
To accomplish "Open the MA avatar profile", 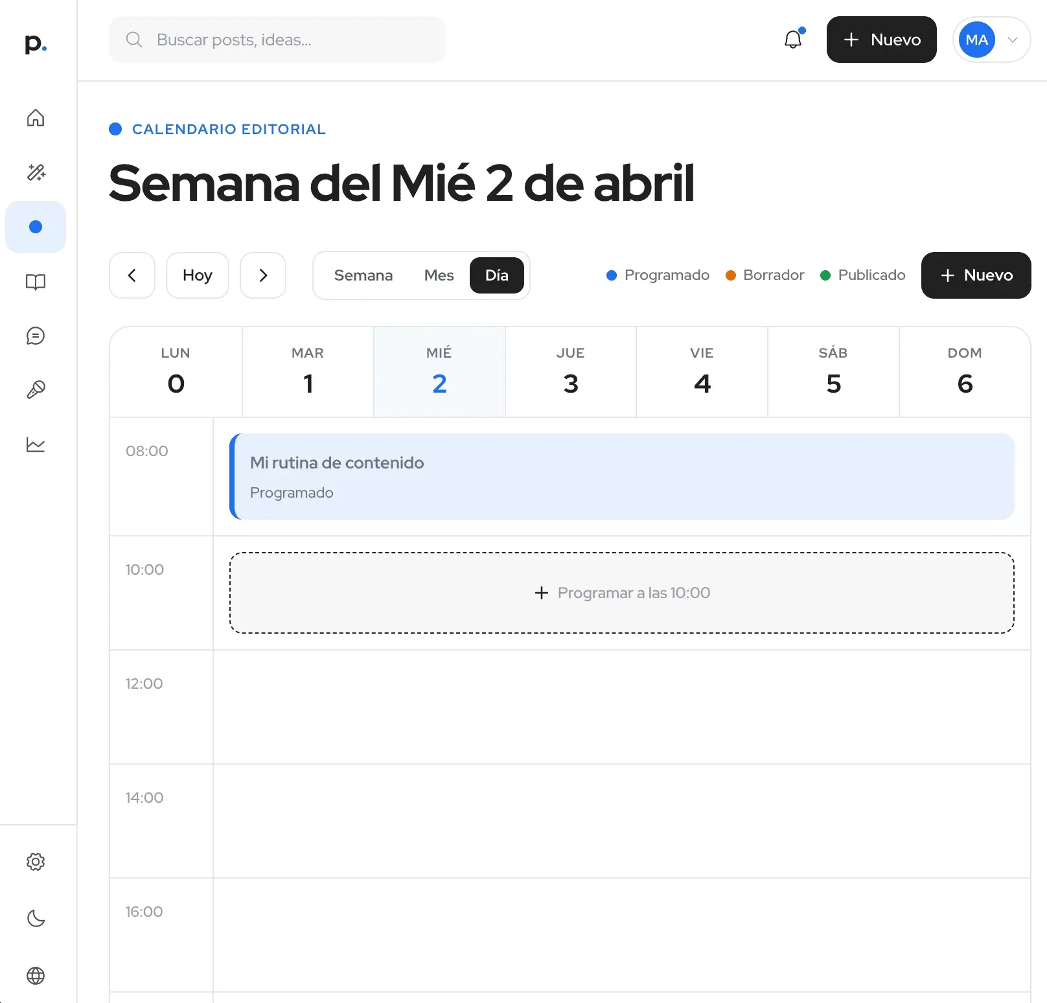I will 976,40.
